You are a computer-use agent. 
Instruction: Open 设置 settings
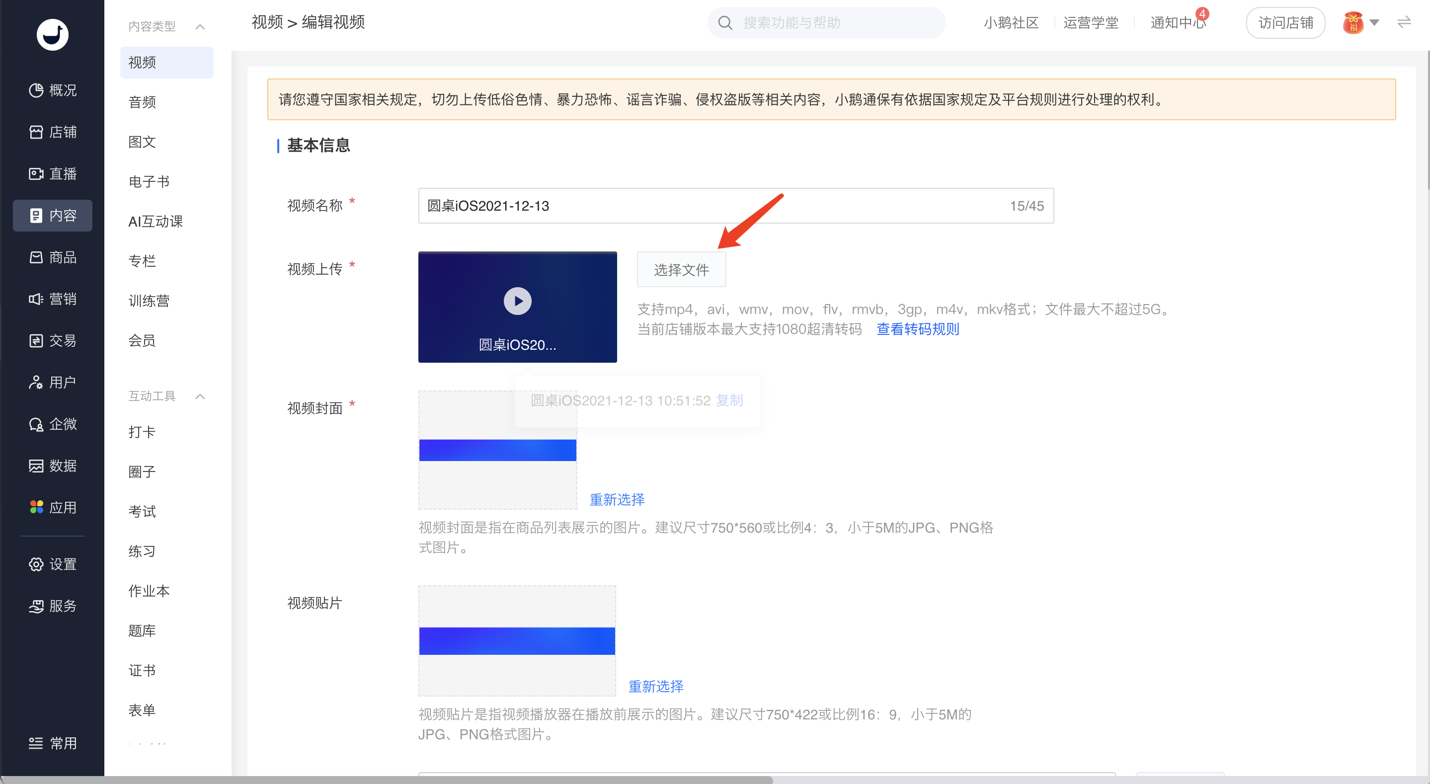[53, 564]
